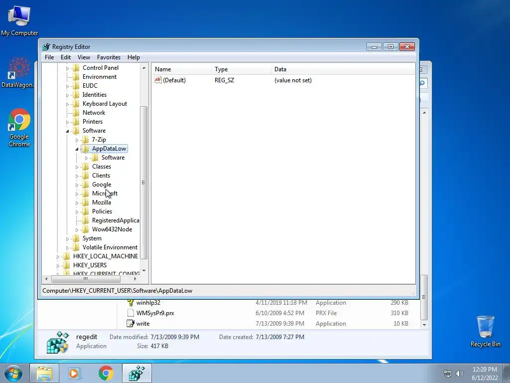Image resolution: width=510 pixels, height=383 pixels.
Task: Click the REG_SZ type cell
Action: click(224, 80)
